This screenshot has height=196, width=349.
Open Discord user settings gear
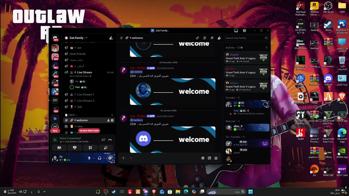110,158
